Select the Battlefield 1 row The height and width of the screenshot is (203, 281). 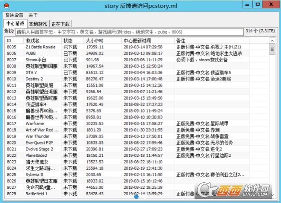[137, 194]
